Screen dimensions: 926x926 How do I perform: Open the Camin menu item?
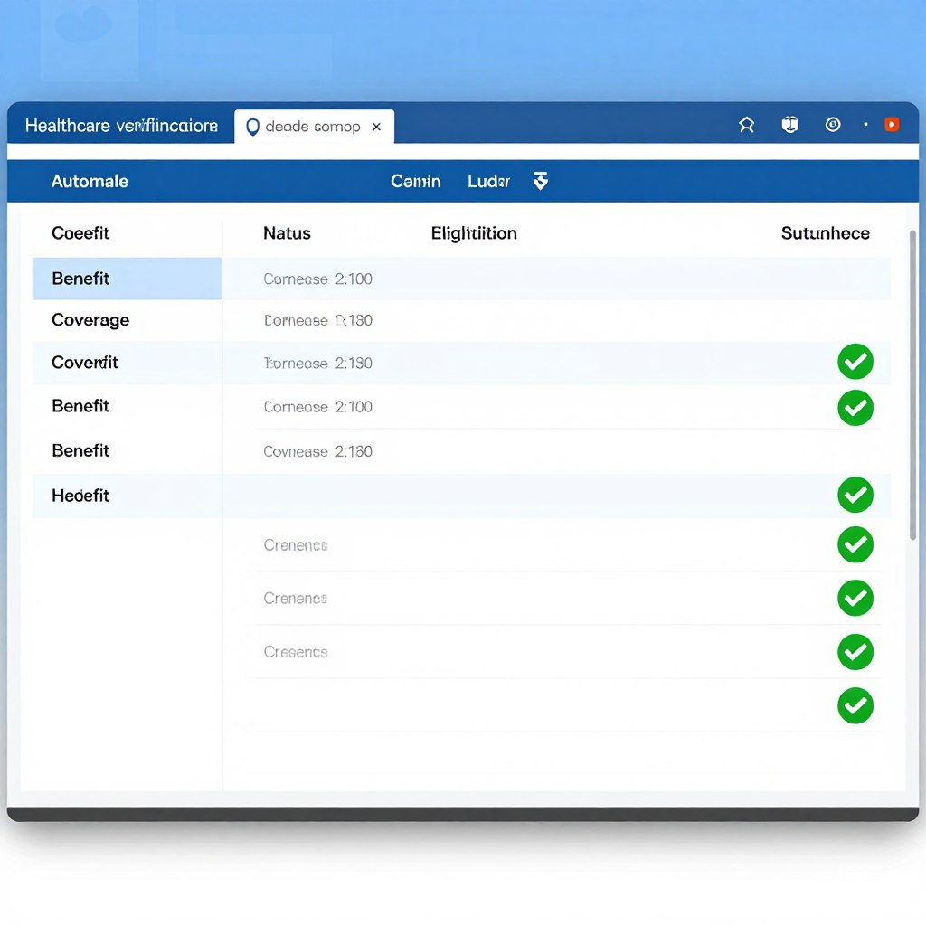(416, 181)
